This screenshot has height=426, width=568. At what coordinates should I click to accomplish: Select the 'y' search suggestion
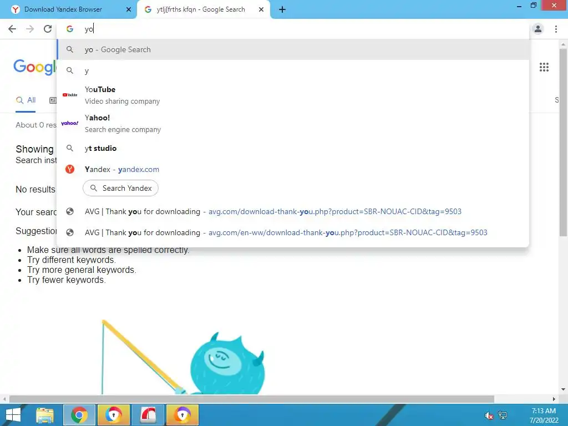(293, 70)
